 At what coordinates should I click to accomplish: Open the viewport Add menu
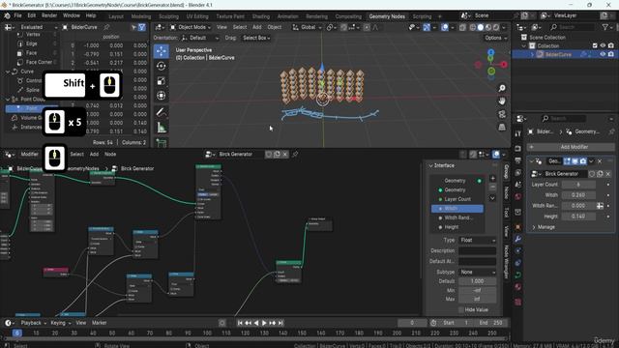point(257,27)
